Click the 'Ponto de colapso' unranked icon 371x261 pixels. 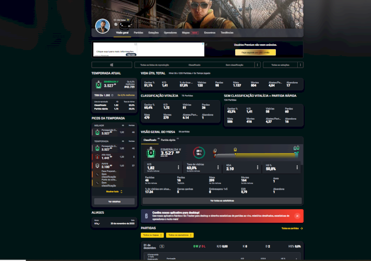97,183
